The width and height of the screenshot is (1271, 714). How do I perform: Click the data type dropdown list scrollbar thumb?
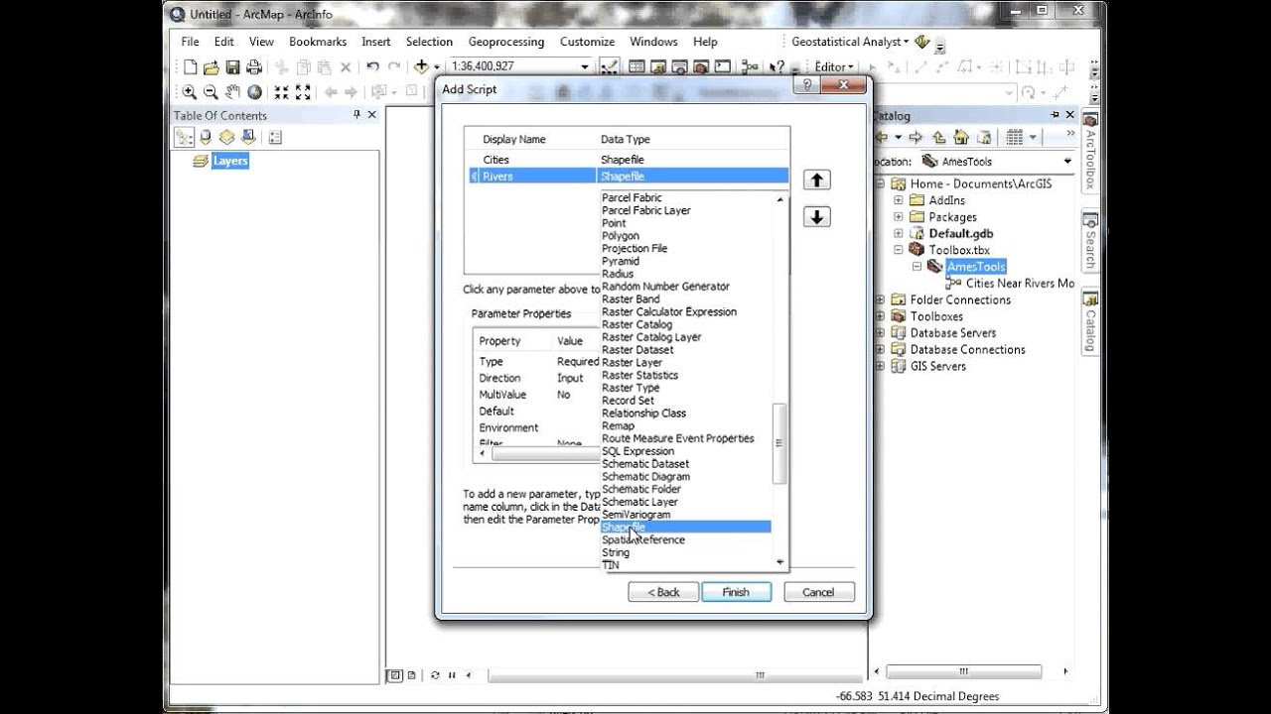pos(779,443)
